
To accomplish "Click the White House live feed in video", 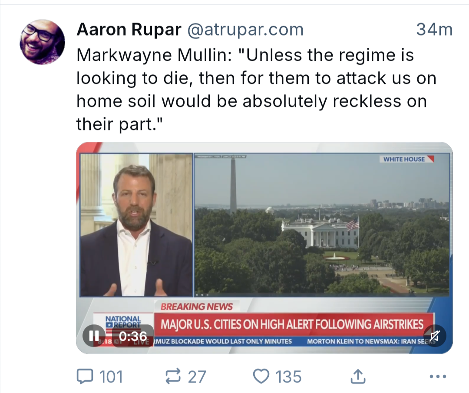I will (x=321, y=224).
